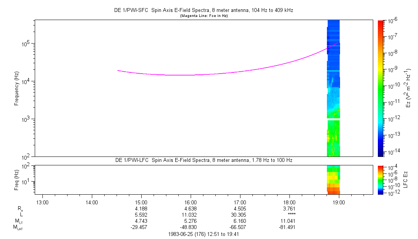418x239 pixels.
Task: Click the SFC spectrogram data strip near 19:00
Action: pyautogui.click(x=333, y=88)
